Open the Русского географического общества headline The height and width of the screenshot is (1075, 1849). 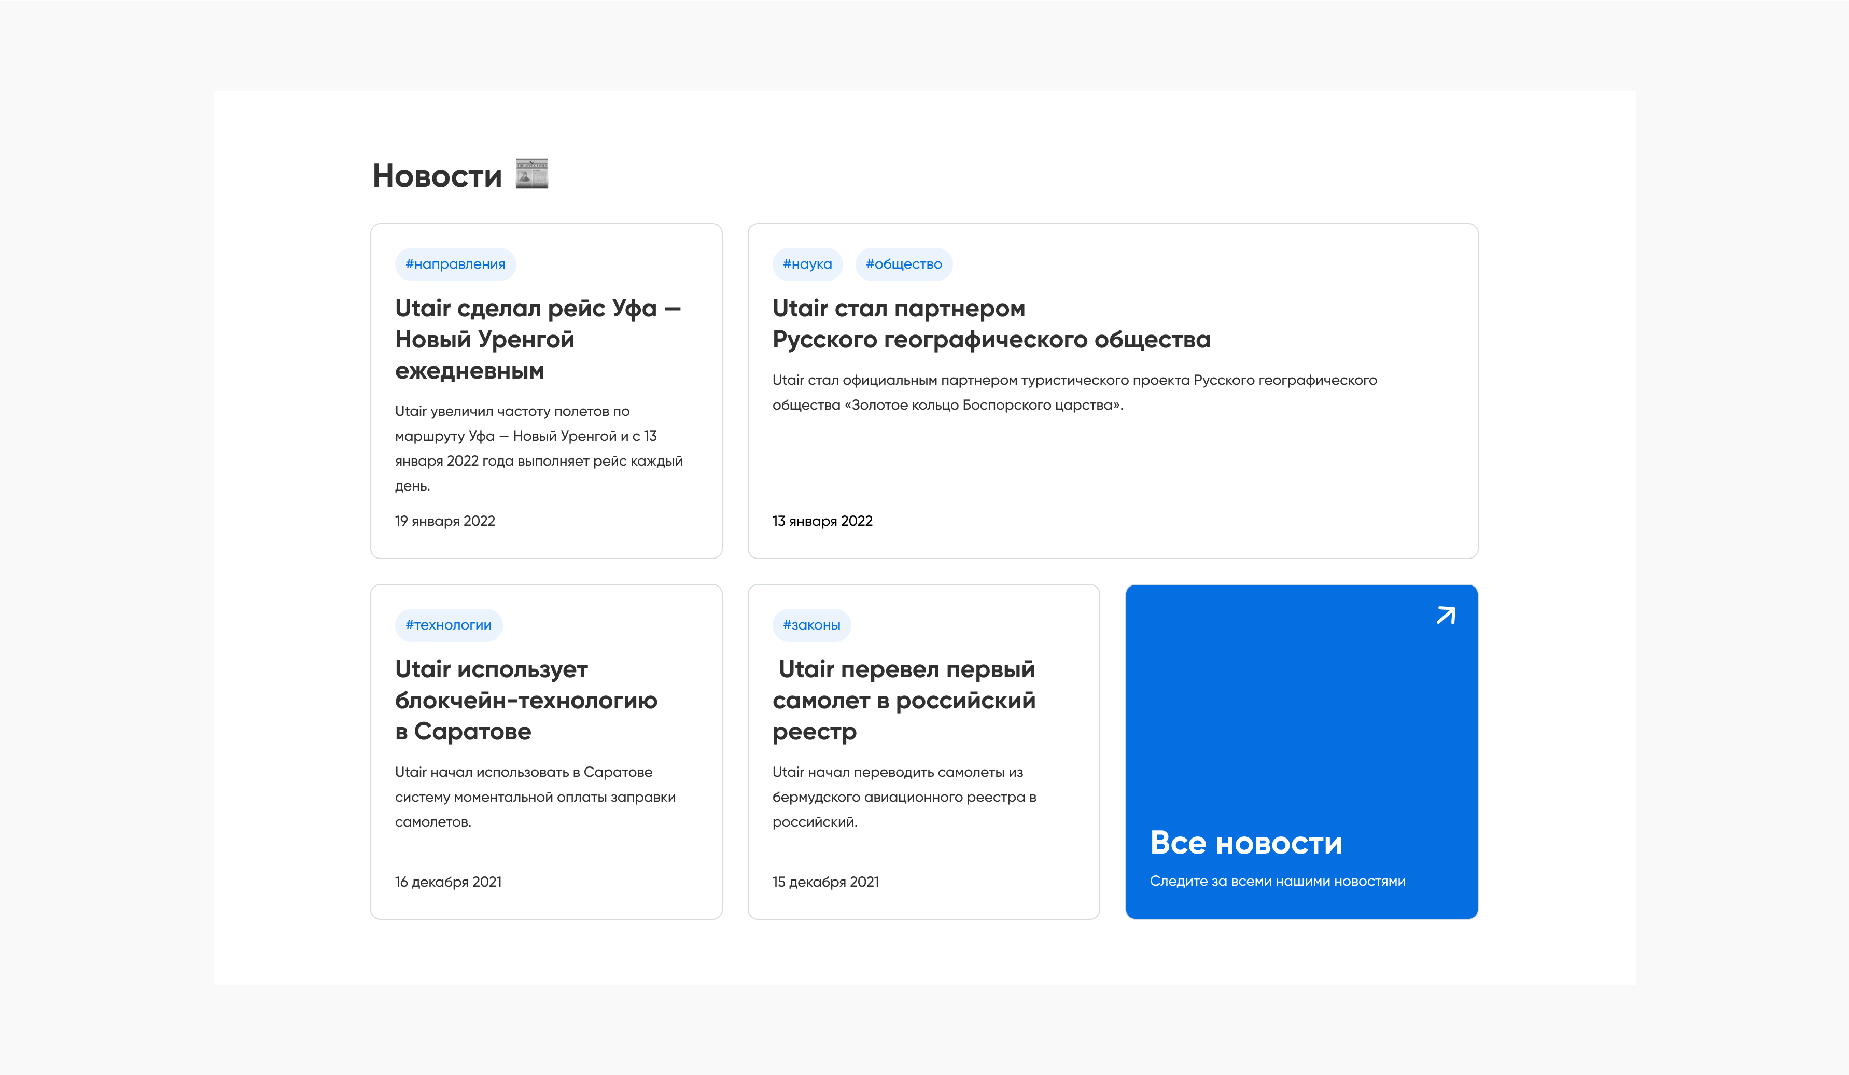tap(990, 324)
